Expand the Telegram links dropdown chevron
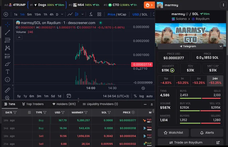228x147 pixels. click(221, 46)
